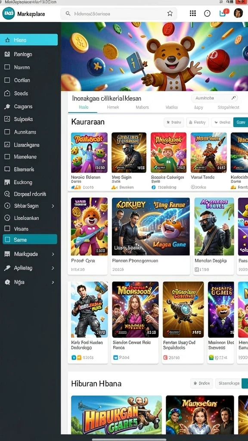Click the circular icon beside apps grid
The image size is (248, 441).
[207, 13]
